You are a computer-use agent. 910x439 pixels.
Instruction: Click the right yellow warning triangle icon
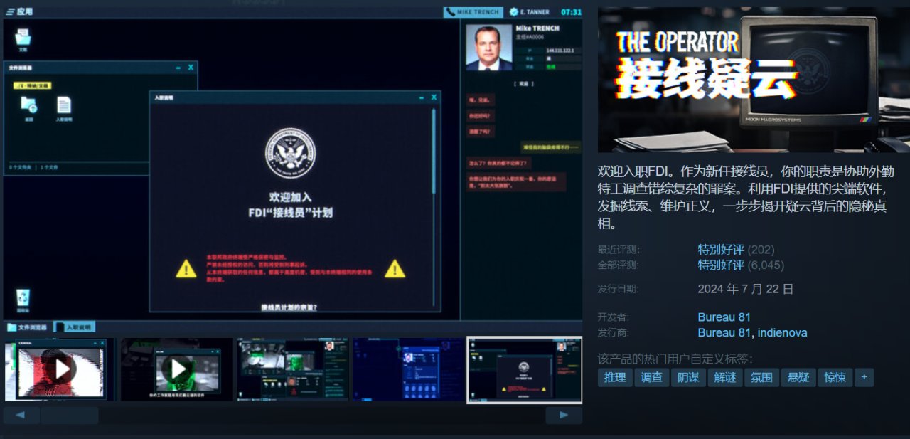(x=395, y=268)
